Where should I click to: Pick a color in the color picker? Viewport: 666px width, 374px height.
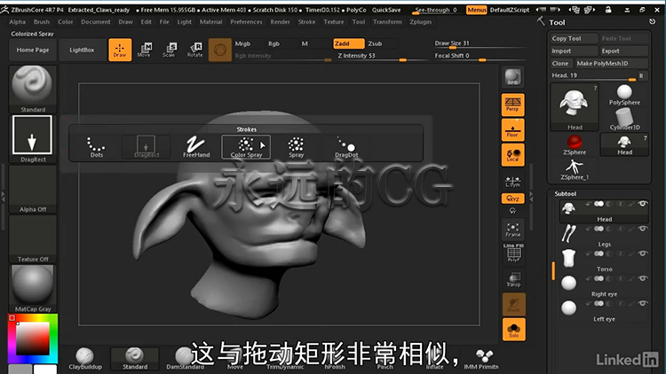pyautogui.click(x=33, y=338)
